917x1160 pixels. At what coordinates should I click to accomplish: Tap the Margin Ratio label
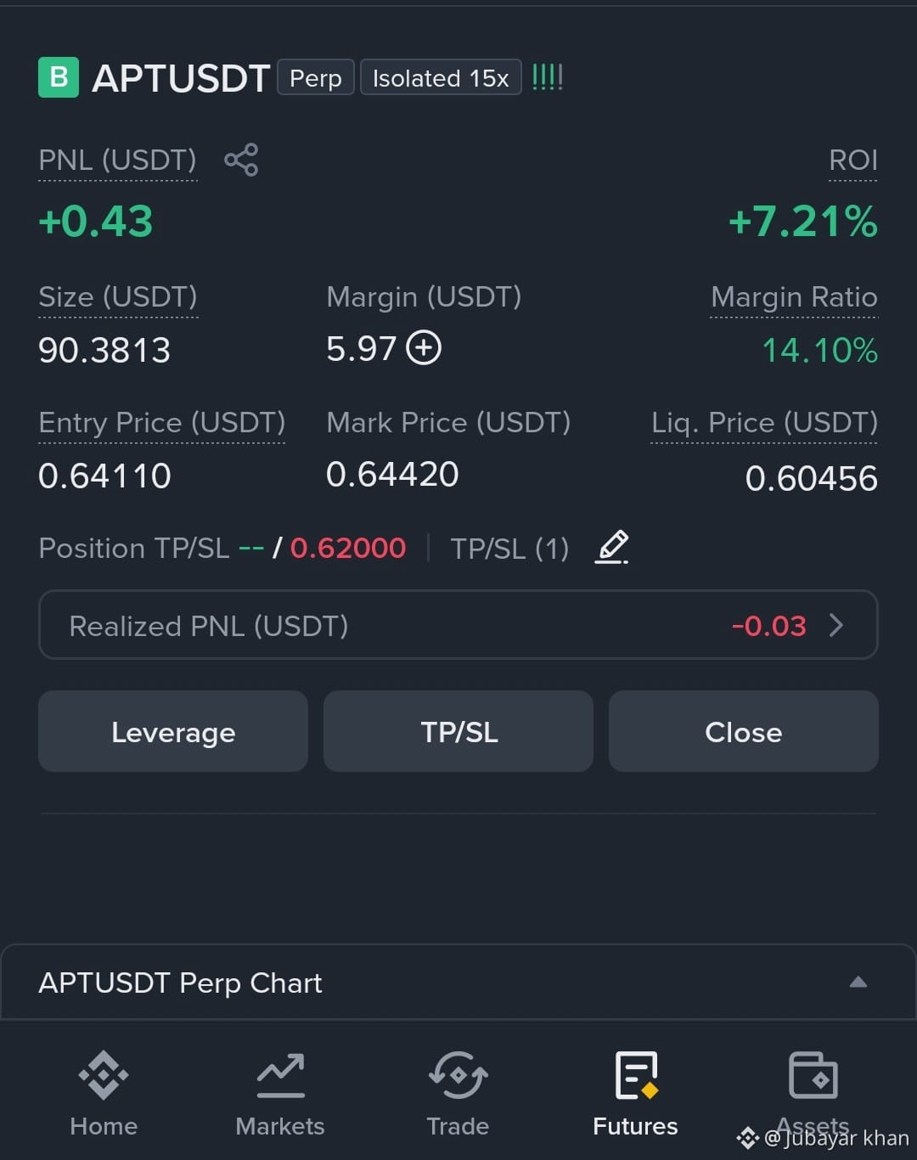pos(794,297)
